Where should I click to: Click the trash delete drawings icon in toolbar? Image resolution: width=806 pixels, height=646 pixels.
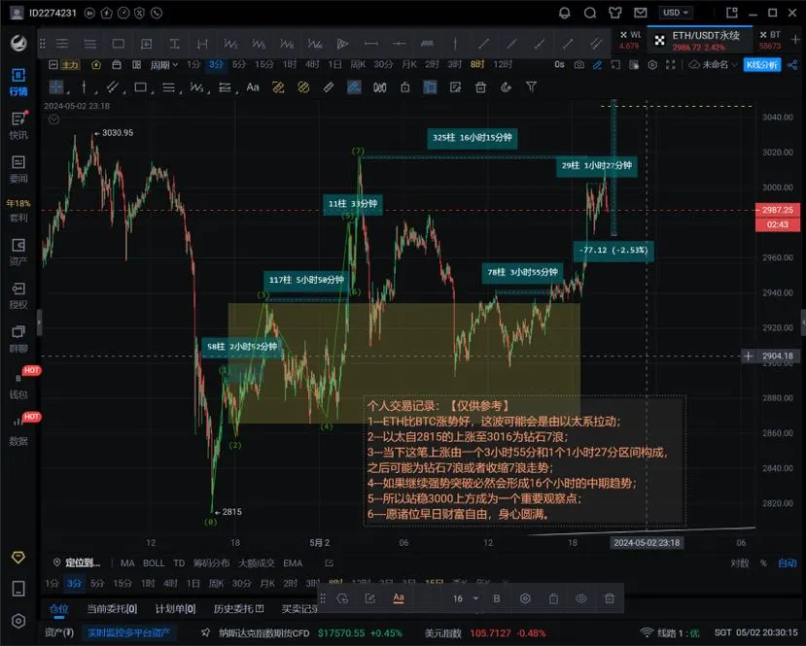[x=480, y=87]
